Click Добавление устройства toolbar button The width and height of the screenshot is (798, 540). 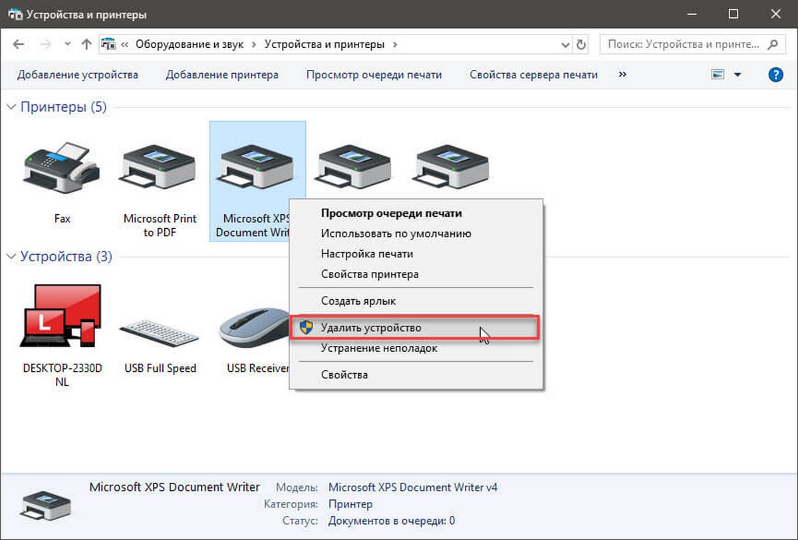pyautogui.click(x=78, y=74)
